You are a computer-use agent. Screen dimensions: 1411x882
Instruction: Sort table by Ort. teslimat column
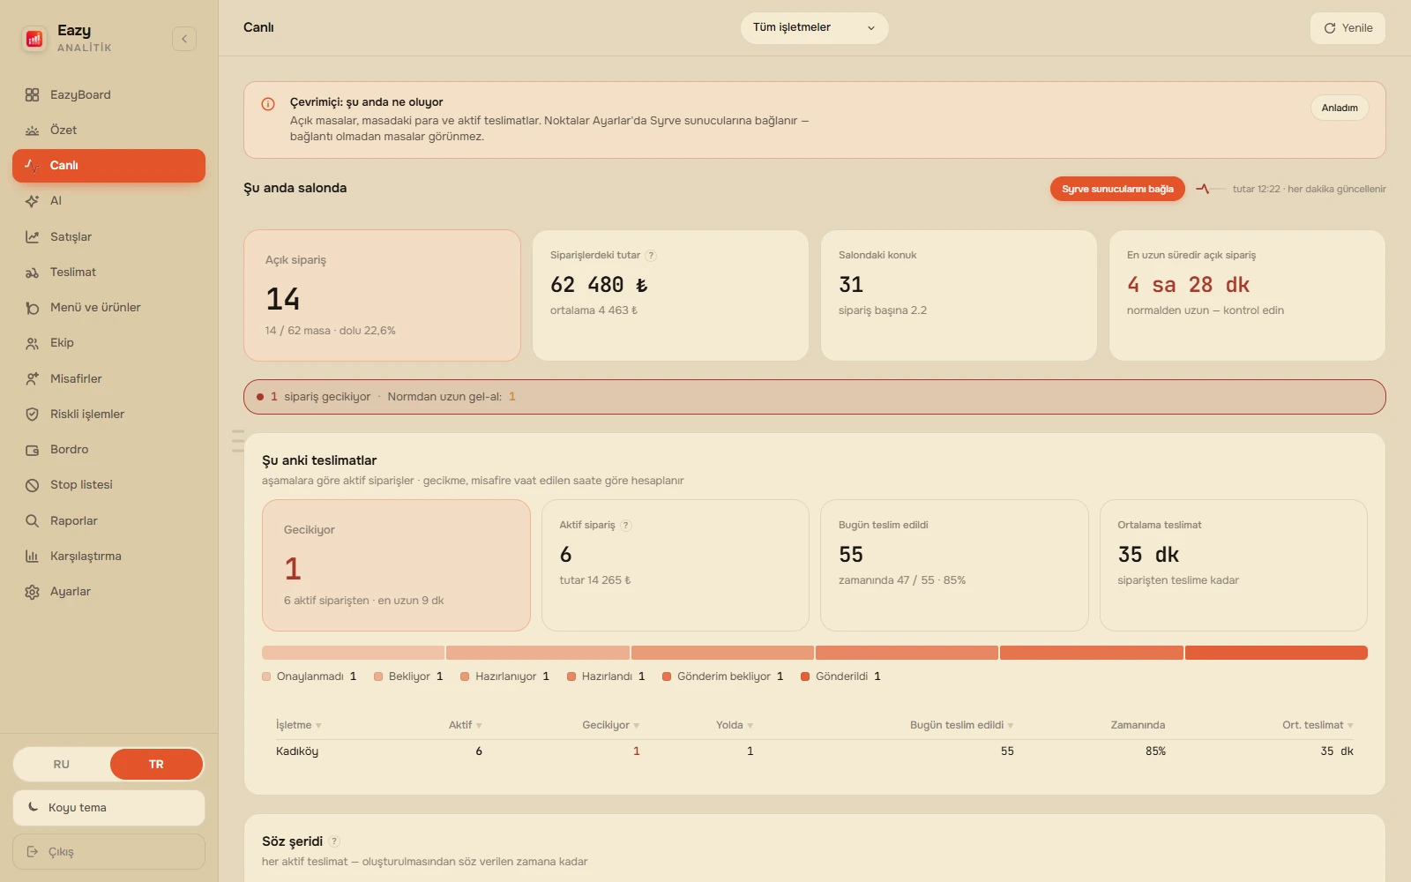(1318, 725)
